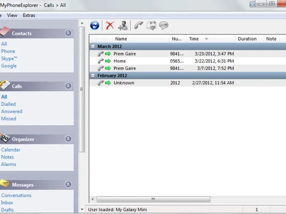Open Notes in Organizer
Screen dimensions: 286x214
(x=7, y=157)
